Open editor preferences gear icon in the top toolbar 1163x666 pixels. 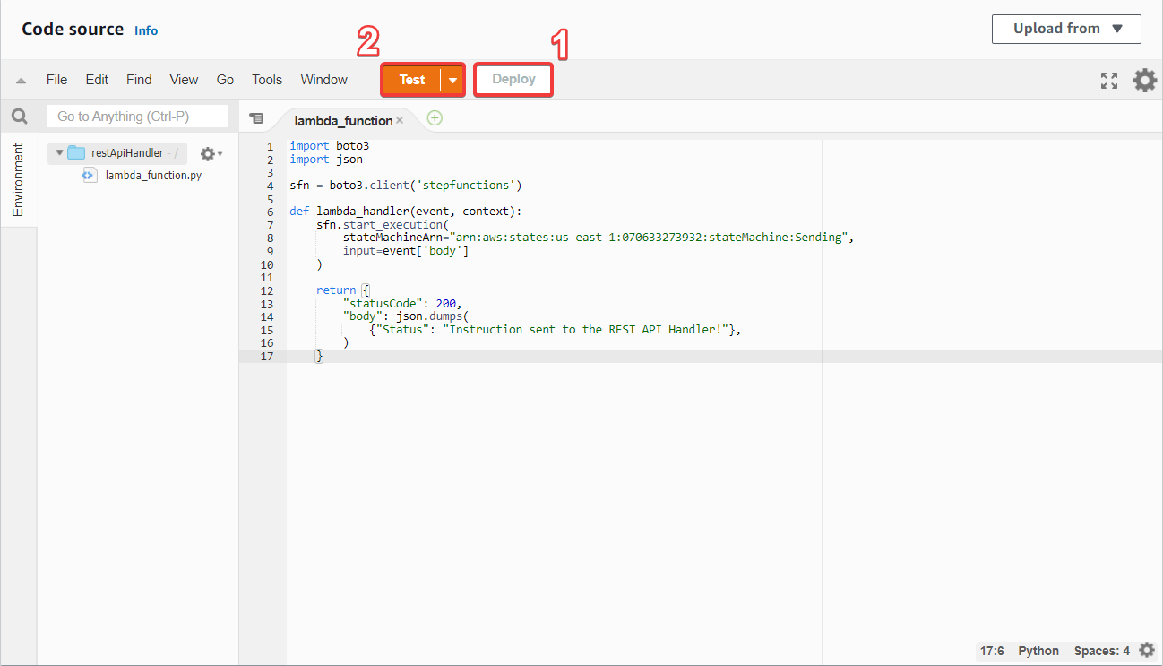1145,81
